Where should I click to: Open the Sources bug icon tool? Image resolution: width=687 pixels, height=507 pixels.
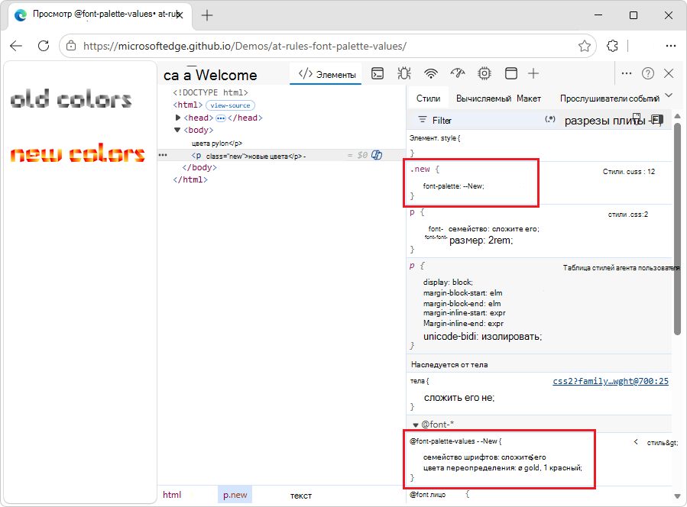click(404, 73)
